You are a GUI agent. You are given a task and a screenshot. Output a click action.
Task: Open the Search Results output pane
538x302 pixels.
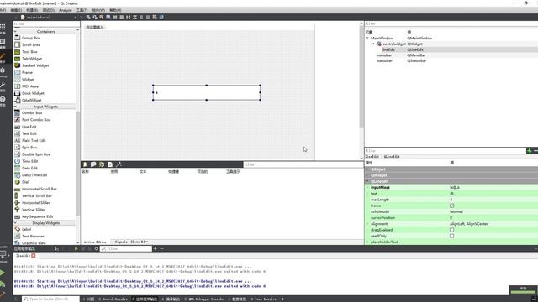[x=113, y=299]
